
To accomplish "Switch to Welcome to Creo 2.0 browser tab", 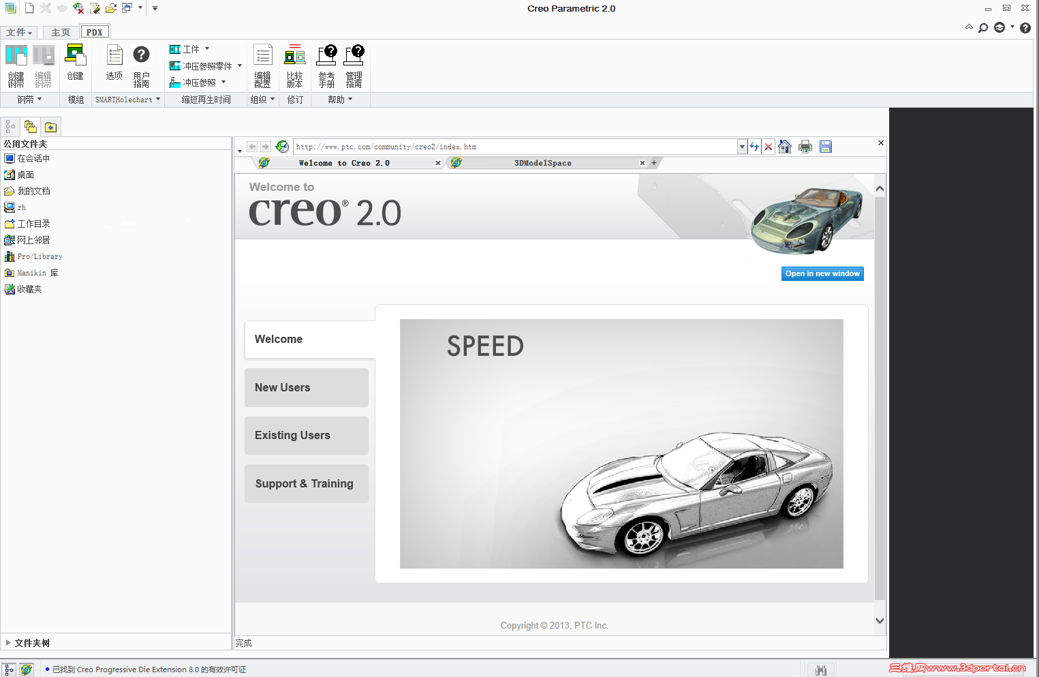I will click(344, 163).
